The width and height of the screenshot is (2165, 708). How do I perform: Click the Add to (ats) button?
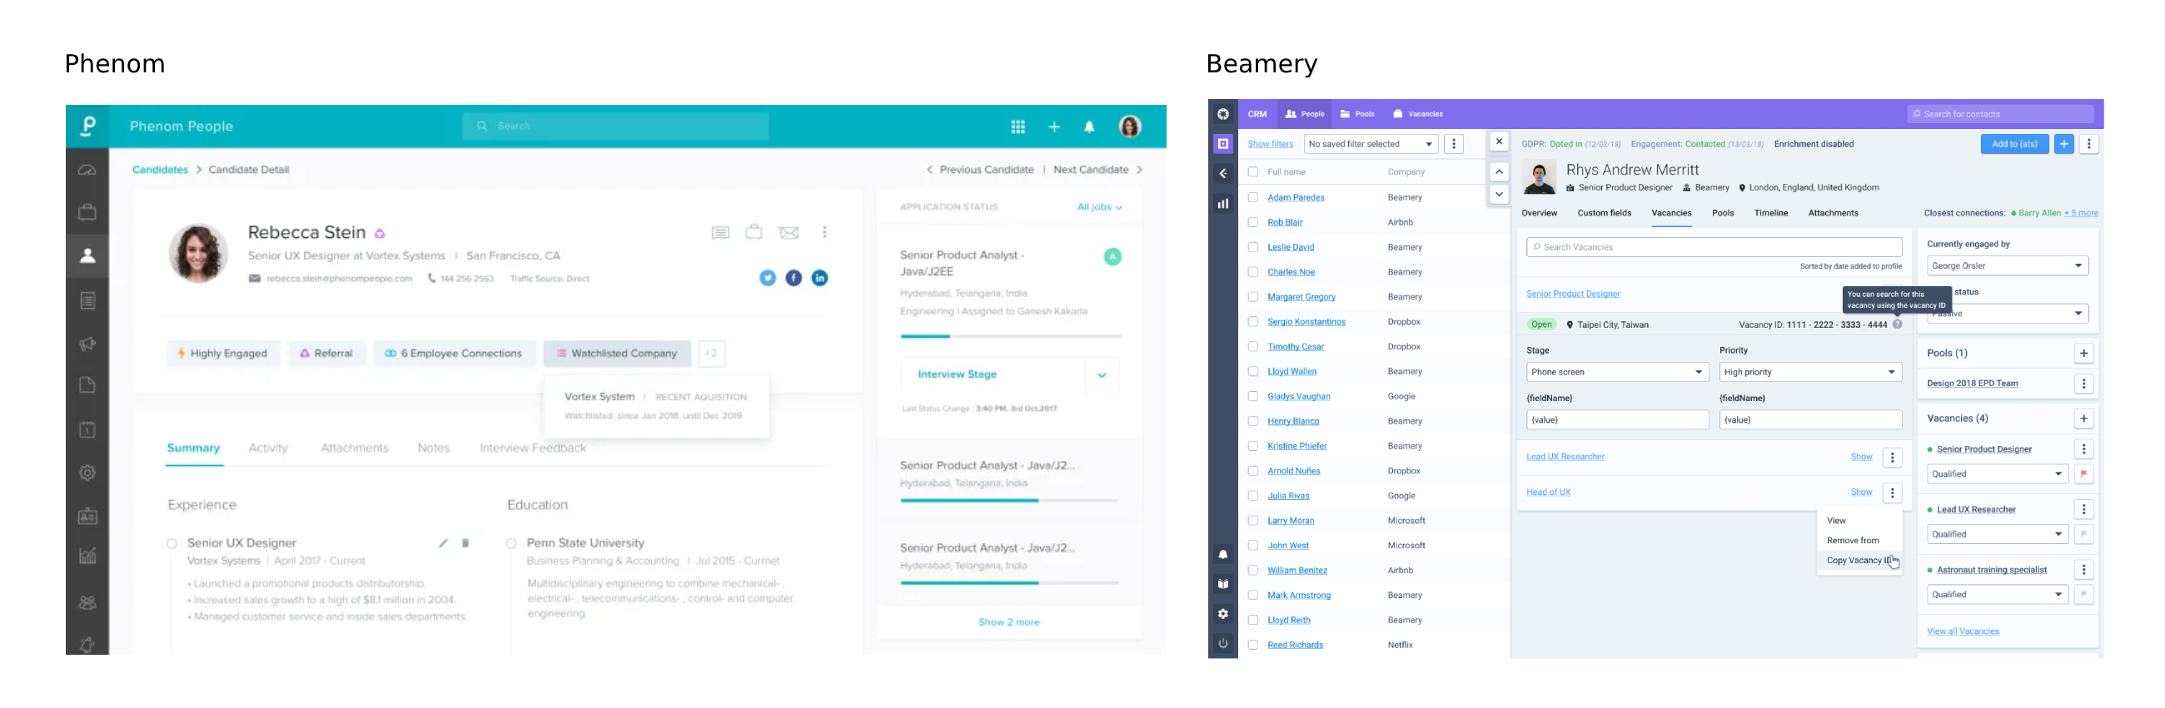[x=2013, y=145]
